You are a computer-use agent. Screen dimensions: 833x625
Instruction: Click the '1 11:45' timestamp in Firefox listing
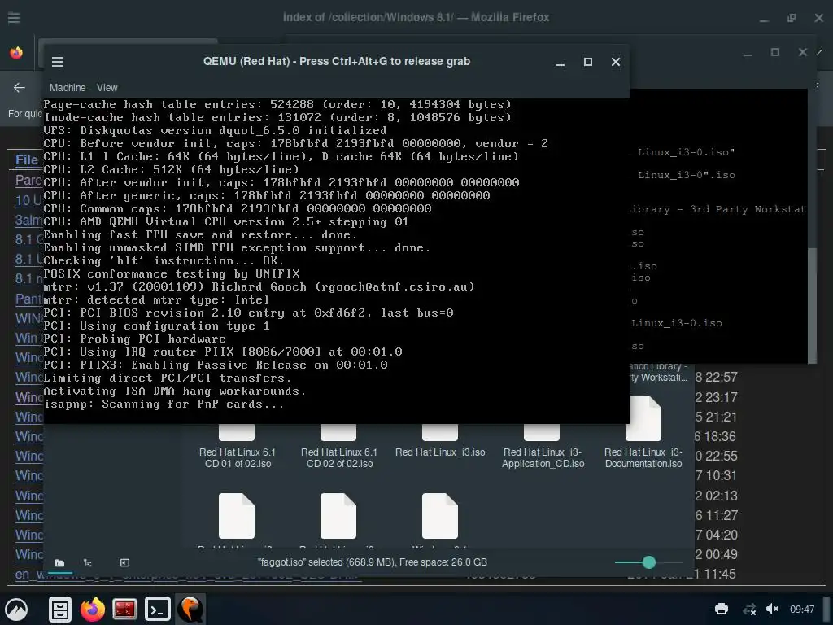pyautogui.click(x=715, y=574)
